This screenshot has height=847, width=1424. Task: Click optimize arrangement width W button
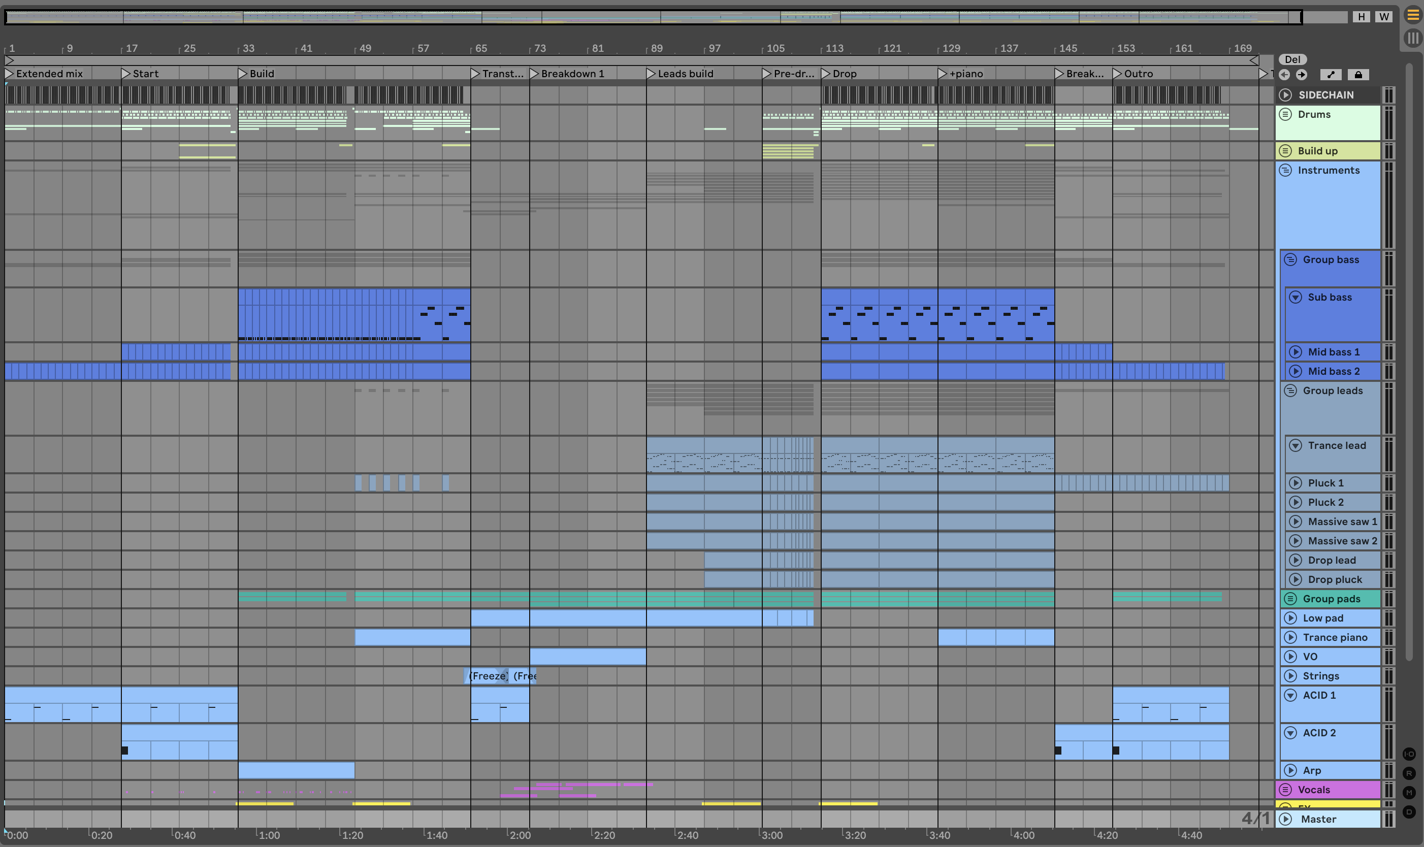click(1383, 17)
